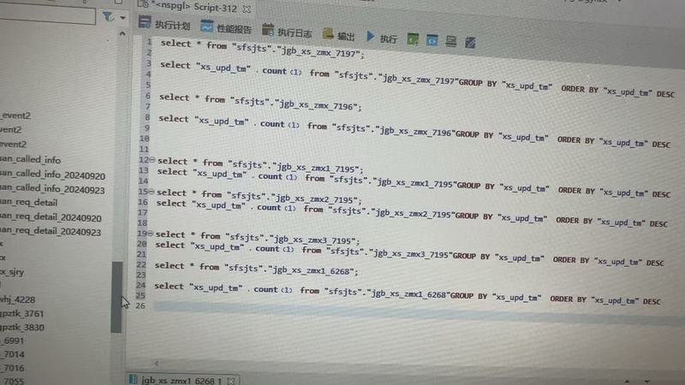This screenshot has width=685, height=385.
Task: Close the jgb_xs_zmx1_6268 1 result tab
Action: pos(231,381)
